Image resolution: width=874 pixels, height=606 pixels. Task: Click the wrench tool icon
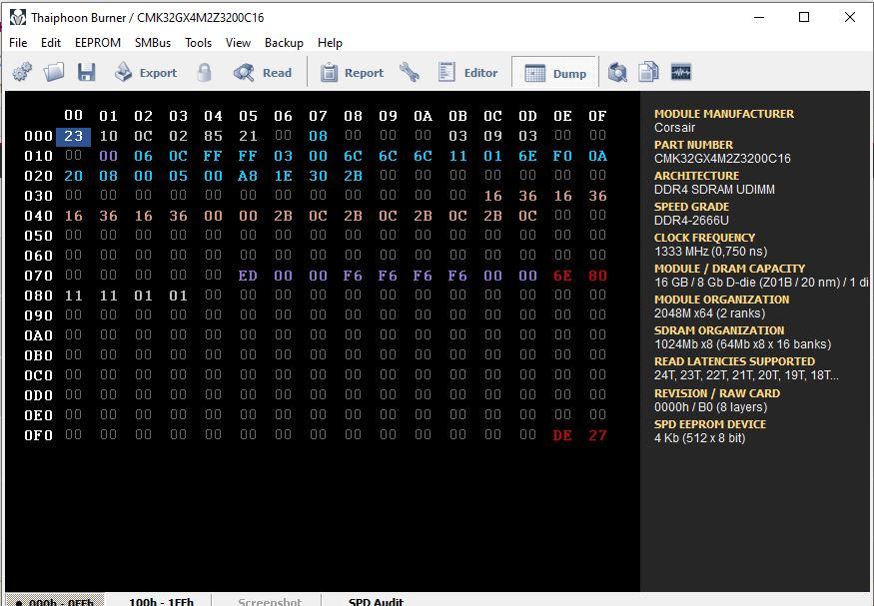(x=410, y=73)
